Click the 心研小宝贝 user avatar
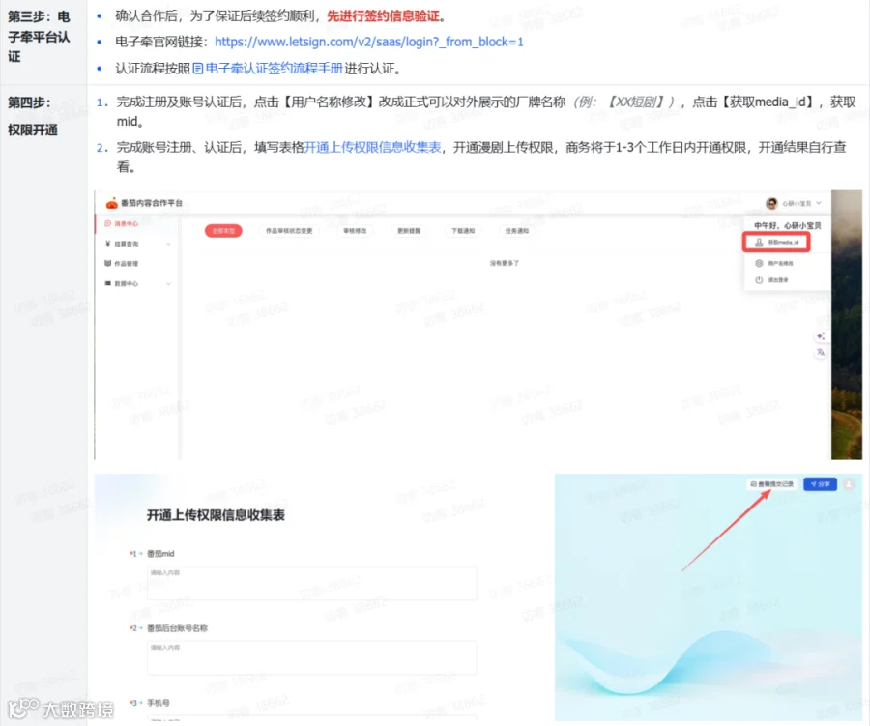This screenshot has height=726, width=870. (x=771, y=204)
